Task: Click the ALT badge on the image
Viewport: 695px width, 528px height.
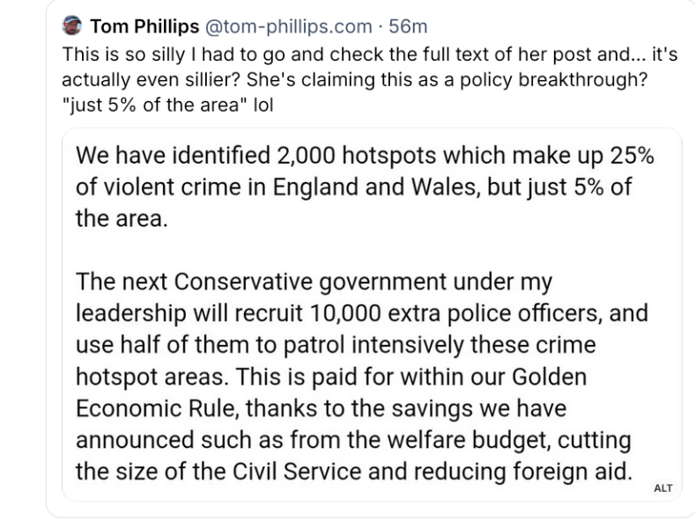Action: tap(662, 487)
